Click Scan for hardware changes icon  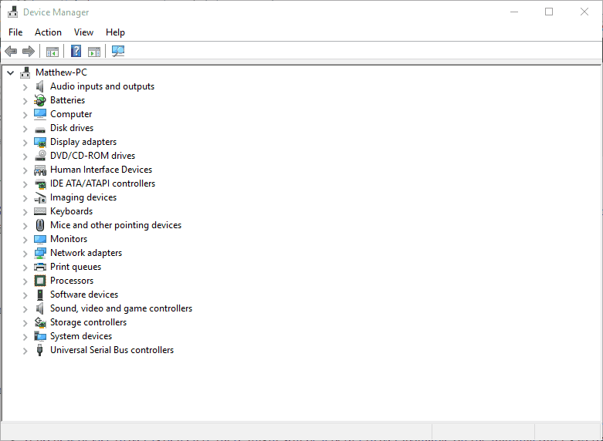tap(118, 51)
